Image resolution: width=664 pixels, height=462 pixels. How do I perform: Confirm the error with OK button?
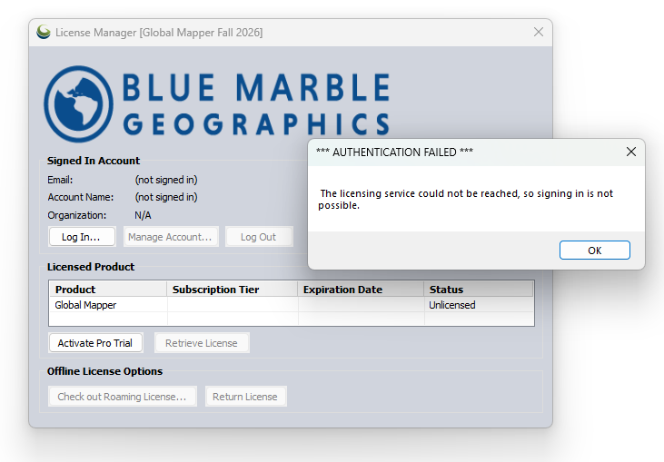click(595, 251)
